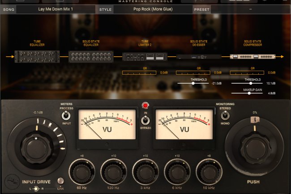Flip the Meters Process/Input switch
This screenshot has height=194, width=291.
[x=66, y=116]
